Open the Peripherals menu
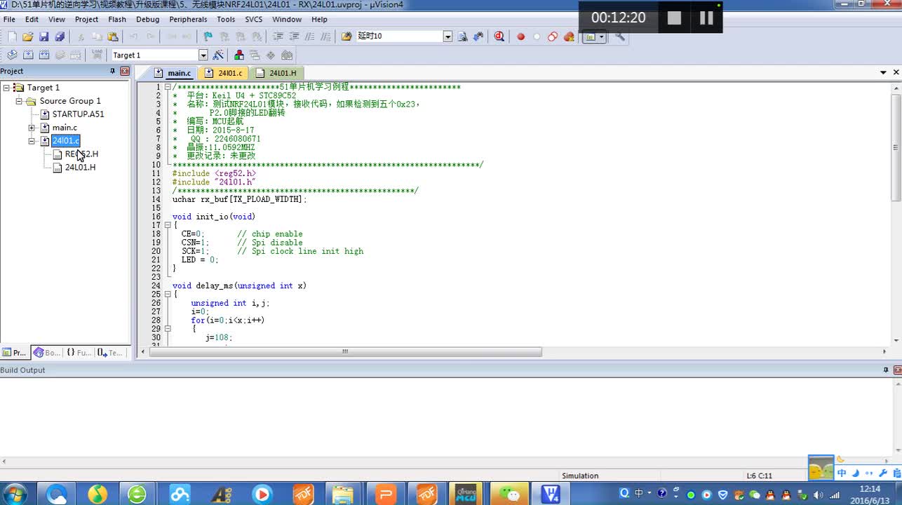This screenshot has height=505, width=902. (188, 20)
